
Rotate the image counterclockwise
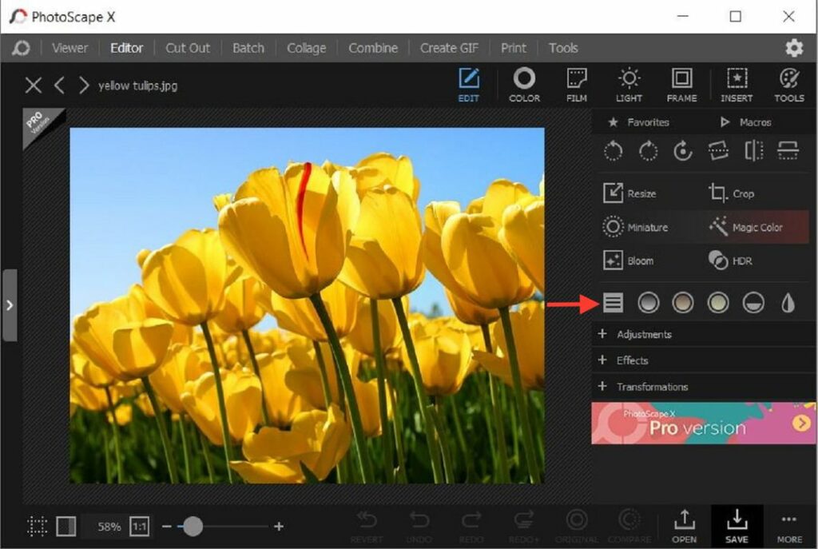click(x=613, y=151)
